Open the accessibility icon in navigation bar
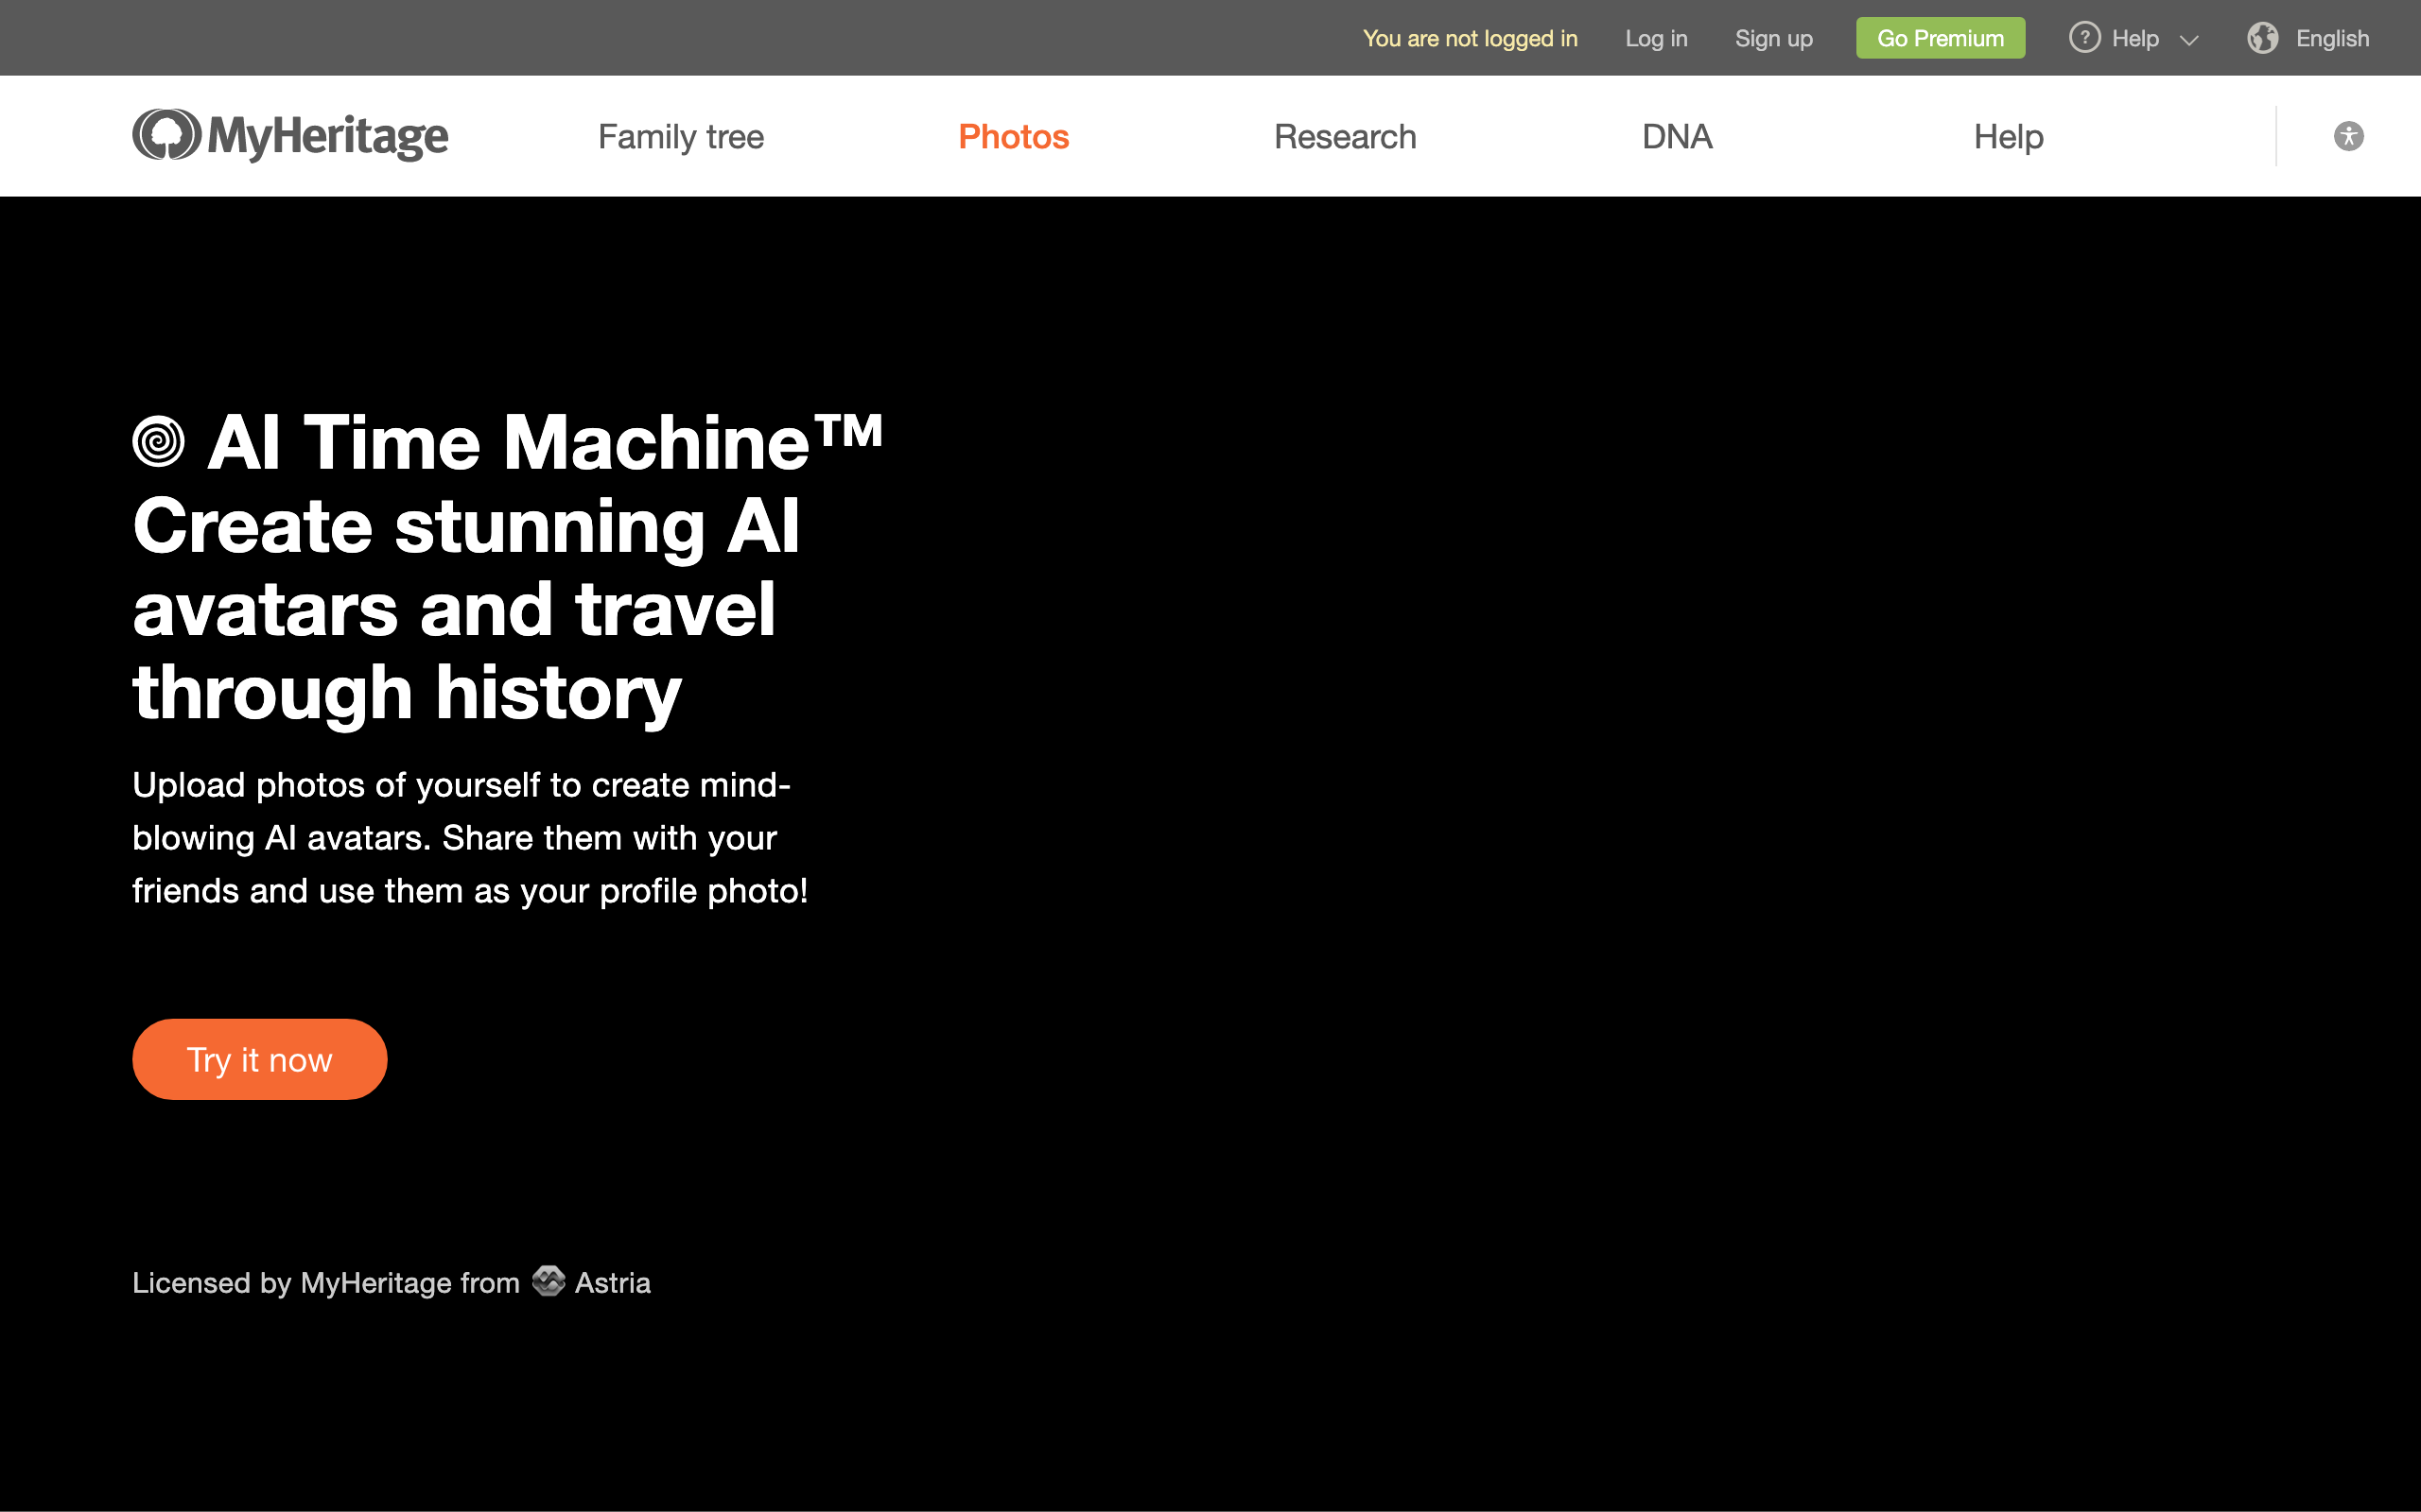2421x1512 pixels. 2348,136
